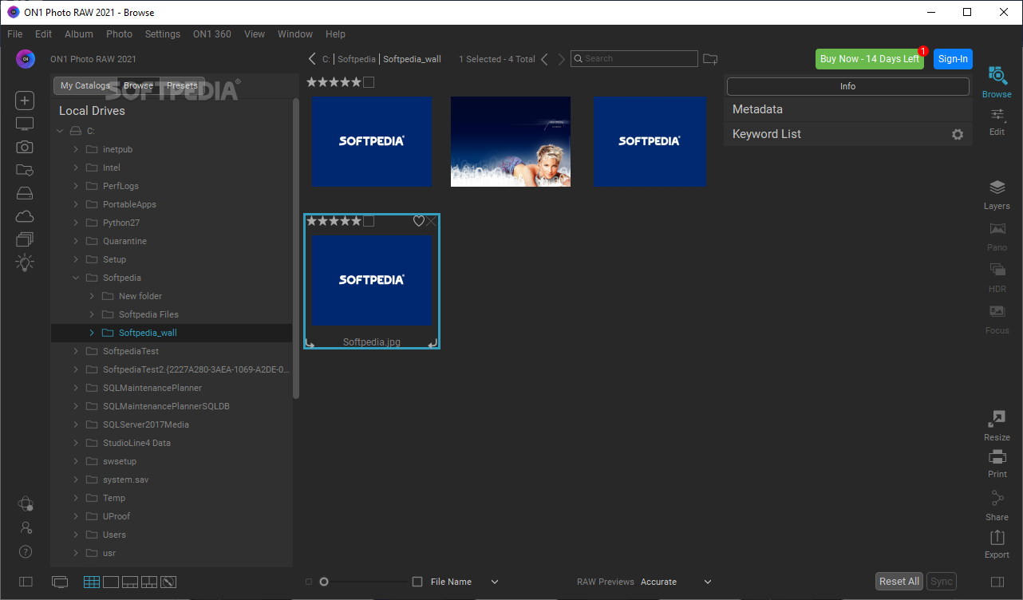This screenshot has width=1023, height=600.
Task: Expand the inetpub folder
Action: [76, 149]
